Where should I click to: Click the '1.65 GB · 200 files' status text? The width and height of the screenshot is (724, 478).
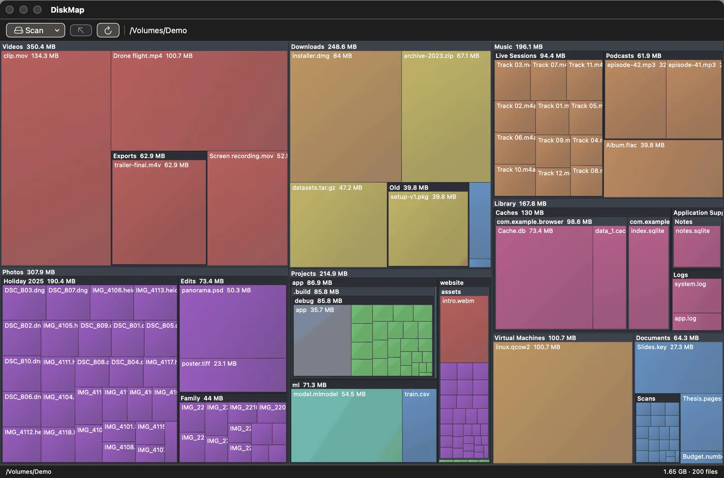tap(690, 472)
